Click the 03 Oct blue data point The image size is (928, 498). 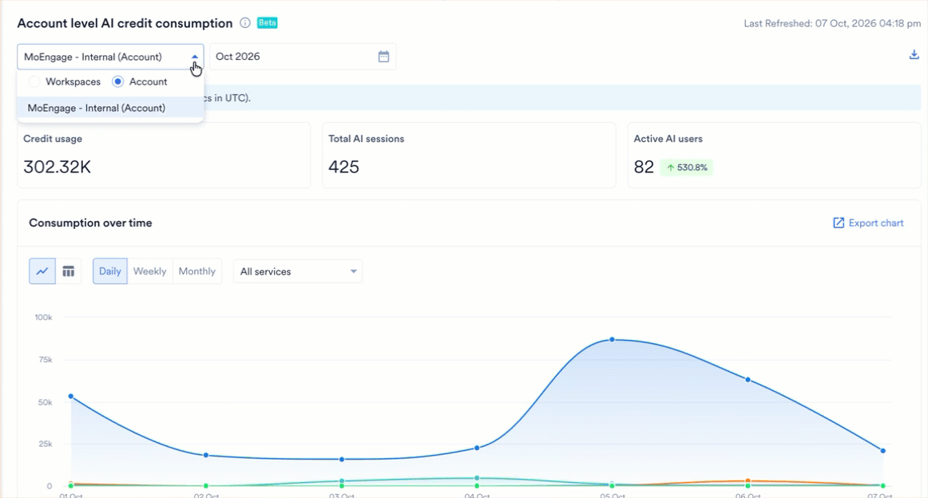click(x=342, y=460)
